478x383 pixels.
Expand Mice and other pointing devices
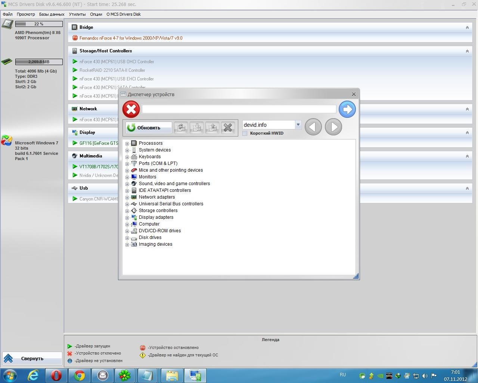coord(127,171)
